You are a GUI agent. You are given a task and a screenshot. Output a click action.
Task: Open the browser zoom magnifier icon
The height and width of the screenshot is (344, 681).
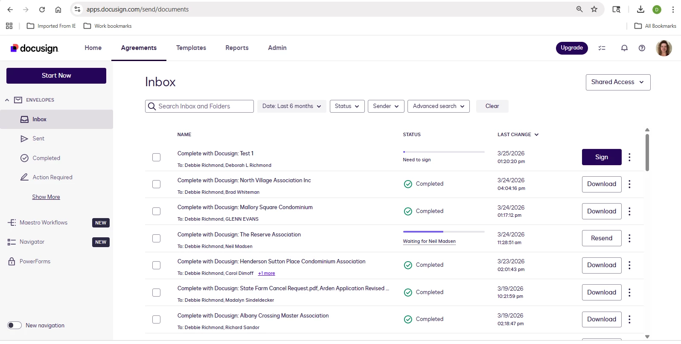tap(579, 9)
